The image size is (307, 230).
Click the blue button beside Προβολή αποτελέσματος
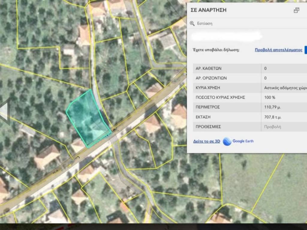pos(306,50)
